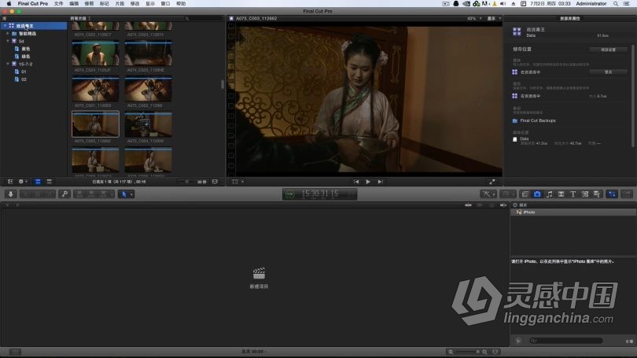Image resolution: width=637 pixels, height=358 pixels.
Task: Click the new project clapperboard icon
Action: click(259, 273)
